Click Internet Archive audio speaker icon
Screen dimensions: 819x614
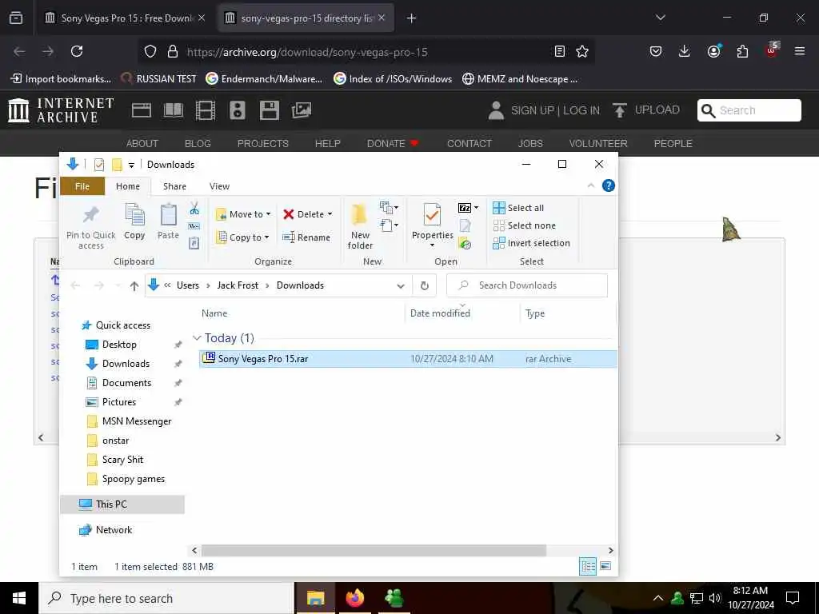pyautogui.click(x=238, y=110)
